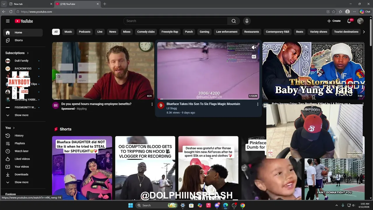The image size is (373, 210).
Task: Open FIGGMUNITY W... subscription
Action: (x=23, y=107)
